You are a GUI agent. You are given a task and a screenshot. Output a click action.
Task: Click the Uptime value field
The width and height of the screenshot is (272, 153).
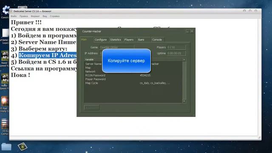[x=176, y=53]
